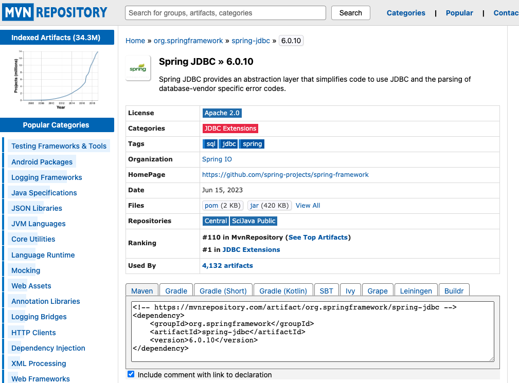
Task: Open JVM Languages category
Action: click(x=39, y=224)
